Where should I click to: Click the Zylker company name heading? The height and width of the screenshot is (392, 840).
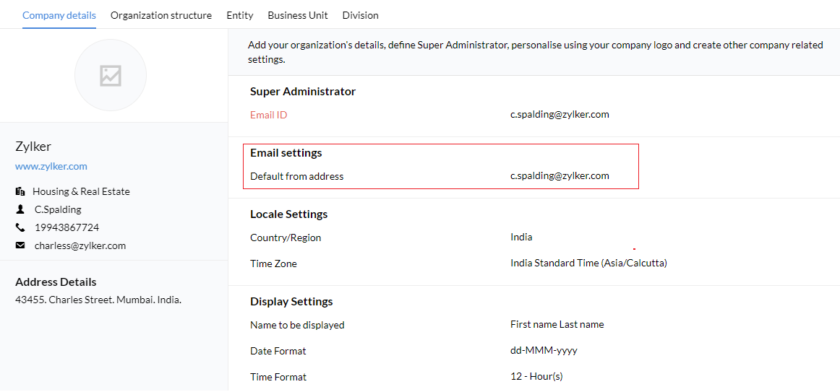tap(33, 147)
